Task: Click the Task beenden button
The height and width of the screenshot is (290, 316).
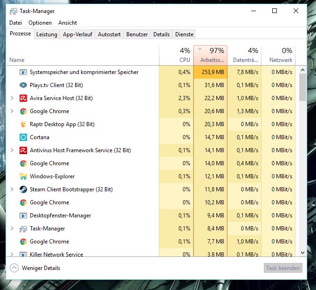Action: pyautogui.click(x=283, y=268)
